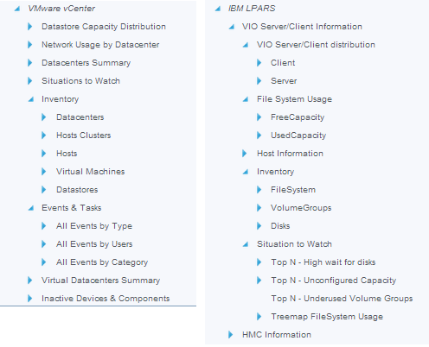Expand Datastore Capacity Distribution arrow

point(30,27)
